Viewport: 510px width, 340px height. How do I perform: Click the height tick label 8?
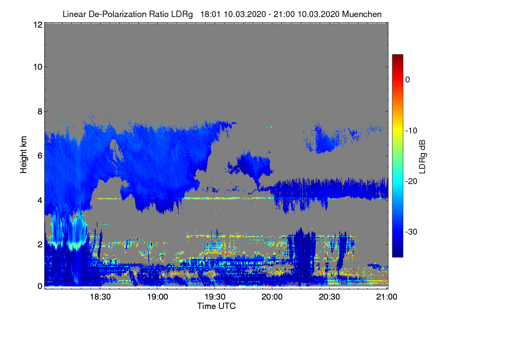pyautogui.click(x=39, y=112)
